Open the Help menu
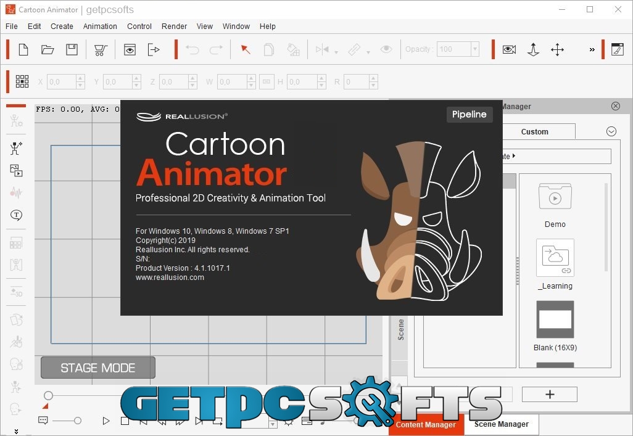The height and width of the screenshot is (436, 633). tap(268, 27)
